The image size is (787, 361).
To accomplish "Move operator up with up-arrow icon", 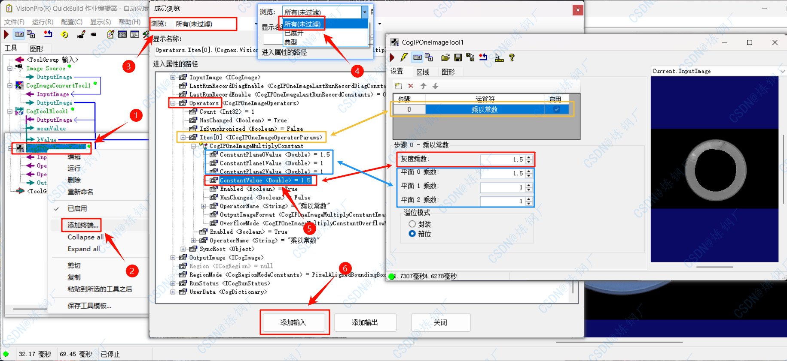I will point(423,86).
